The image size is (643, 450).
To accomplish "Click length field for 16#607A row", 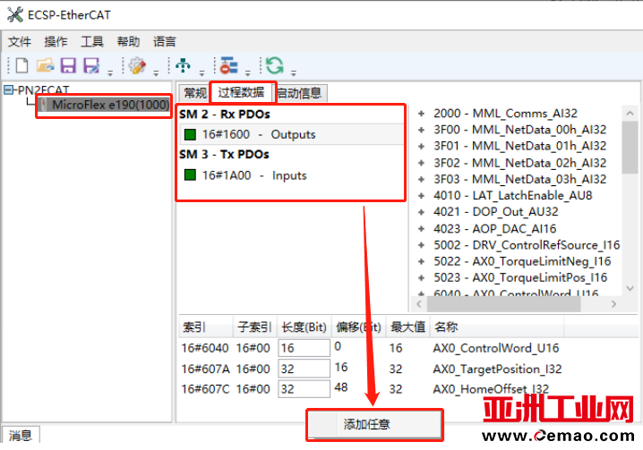I will click(304, 369).
